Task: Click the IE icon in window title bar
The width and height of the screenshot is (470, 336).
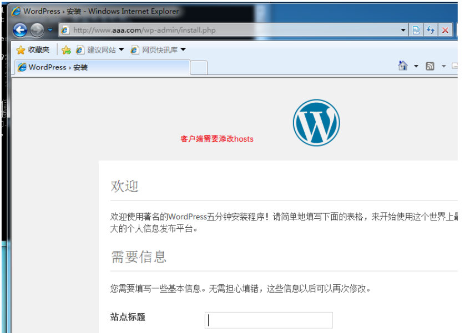Action: tap(16, 12)
